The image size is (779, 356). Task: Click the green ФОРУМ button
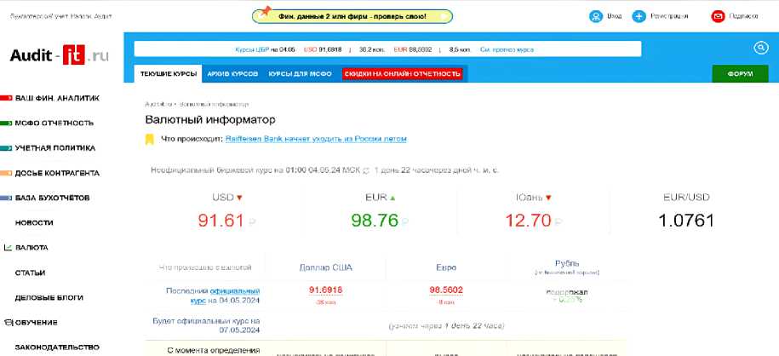click(x=740, y=73)
